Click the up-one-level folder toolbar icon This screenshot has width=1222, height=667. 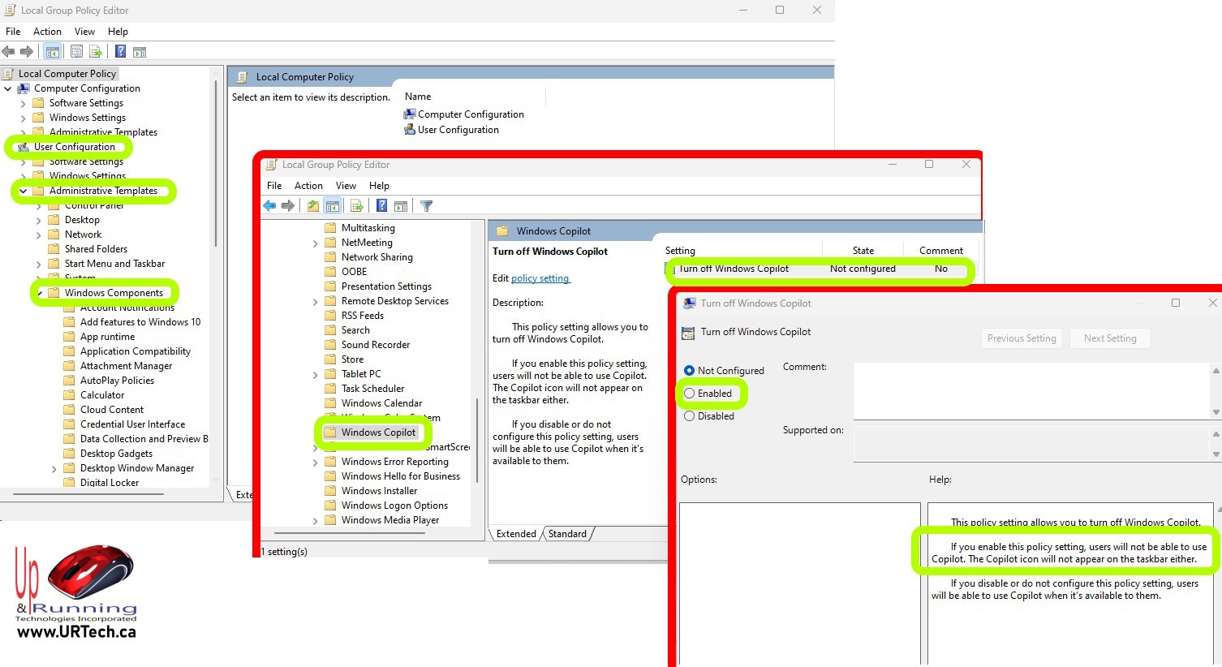pos(313,206)
